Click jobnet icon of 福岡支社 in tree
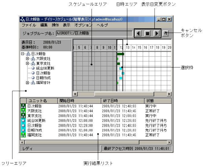Viewport: 204px width, 168px height. (33, 82)
